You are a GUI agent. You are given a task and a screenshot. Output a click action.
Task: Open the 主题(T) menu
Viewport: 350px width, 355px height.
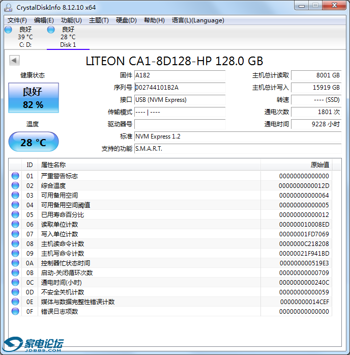point(99,20)
